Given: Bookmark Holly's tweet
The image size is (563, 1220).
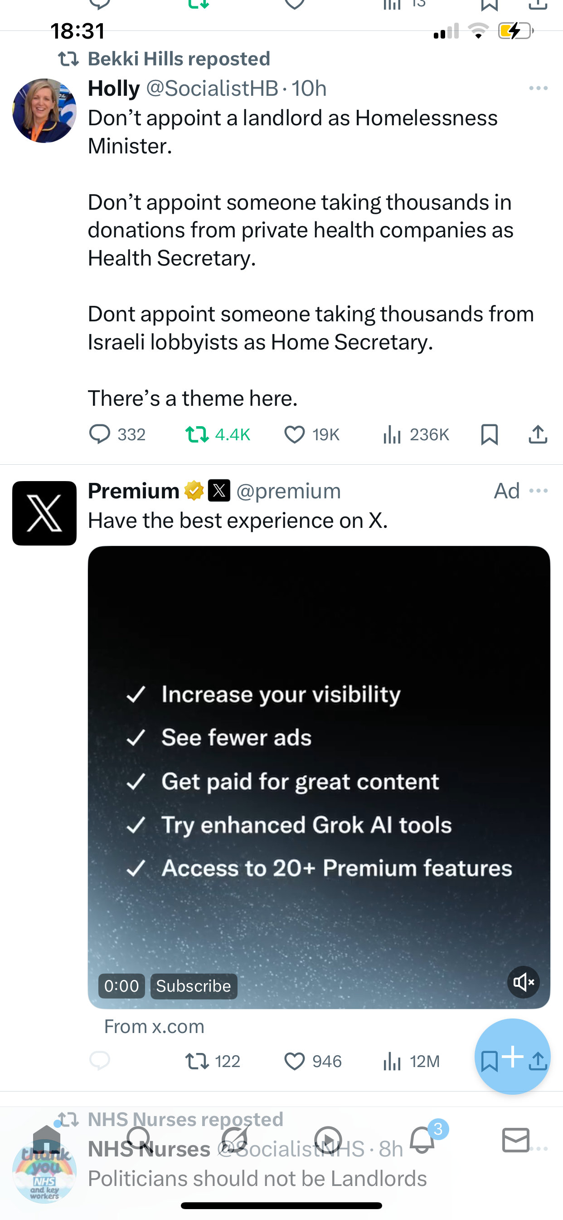Looking at the screenshot, I should (x=489, y=434).
